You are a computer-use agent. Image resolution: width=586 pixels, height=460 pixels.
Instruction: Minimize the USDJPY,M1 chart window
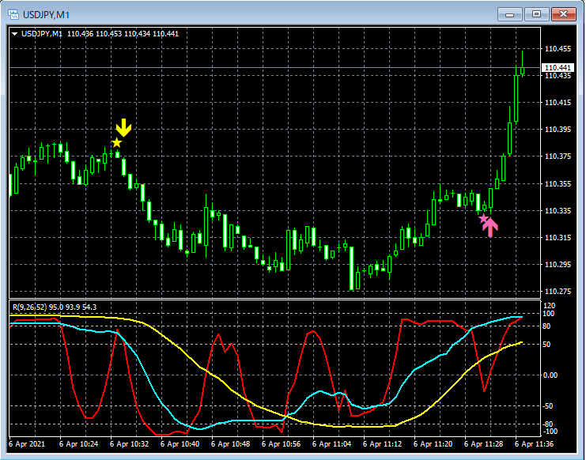[509, 14]
